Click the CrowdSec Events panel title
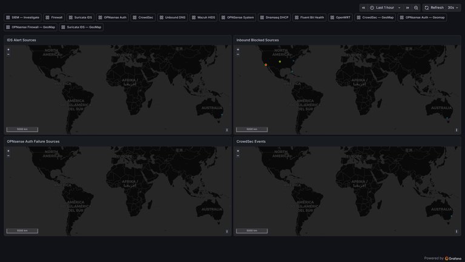Viewport: 465px width, 262px height. click(251, 141)
